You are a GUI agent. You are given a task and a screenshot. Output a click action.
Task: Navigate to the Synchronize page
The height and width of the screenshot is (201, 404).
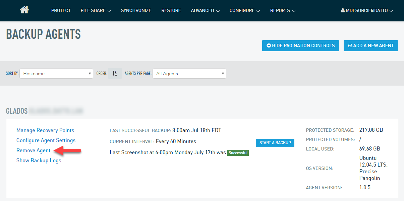coord(136,10)
